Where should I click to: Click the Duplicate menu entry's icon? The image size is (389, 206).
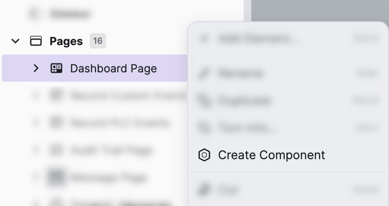point(203,101)
